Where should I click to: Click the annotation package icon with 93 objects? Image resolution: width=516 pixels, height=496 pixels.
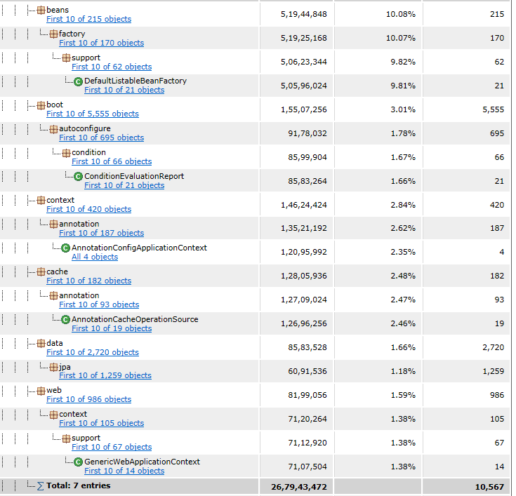point(53,295)
